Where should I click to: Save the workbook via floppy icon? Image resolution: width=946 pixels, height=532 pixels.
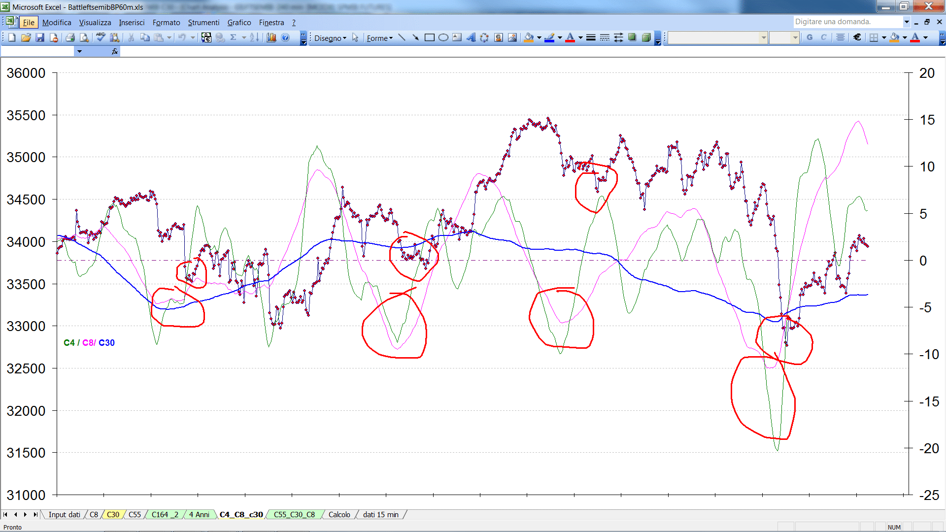(40, 37)
